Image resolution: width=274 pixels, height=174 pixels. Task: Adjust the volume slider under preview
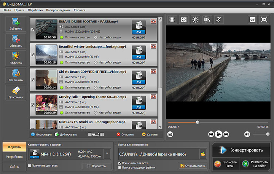[261, 134]
